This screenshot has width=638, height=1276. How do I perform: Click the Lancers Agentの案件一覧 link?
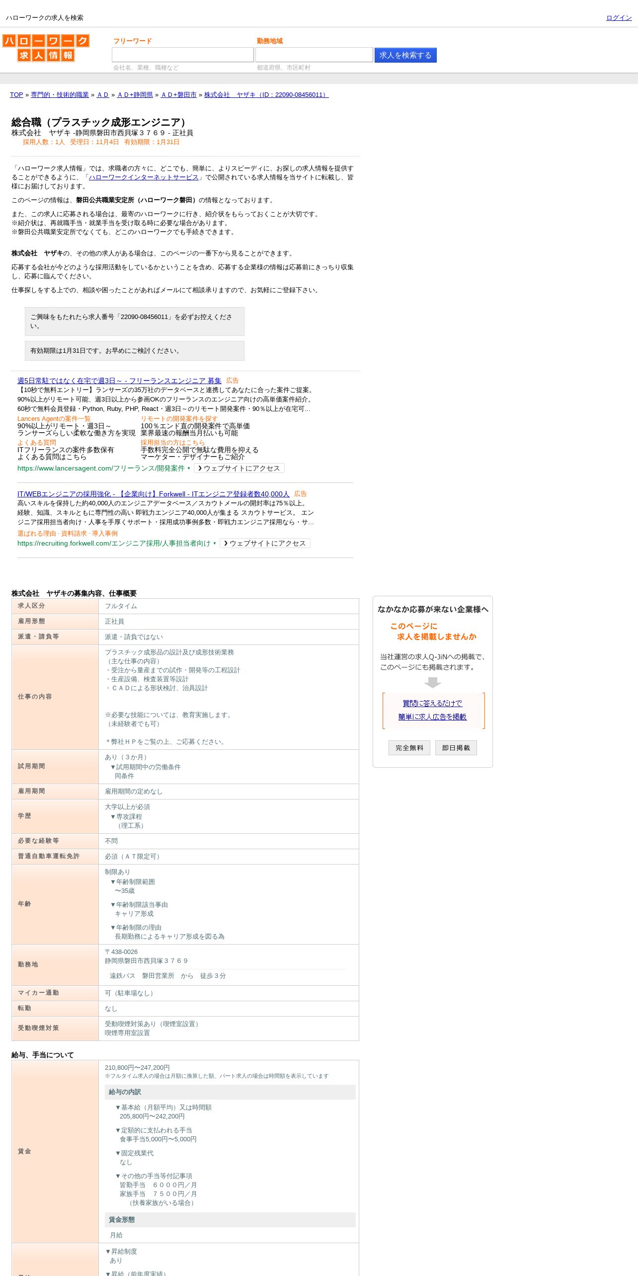click(x=54, y=419)
